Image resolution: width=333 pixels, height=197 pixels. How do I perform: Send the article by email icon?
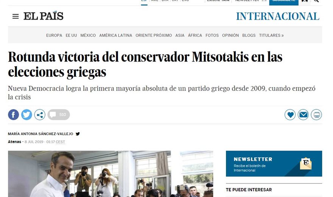(303, 115)
